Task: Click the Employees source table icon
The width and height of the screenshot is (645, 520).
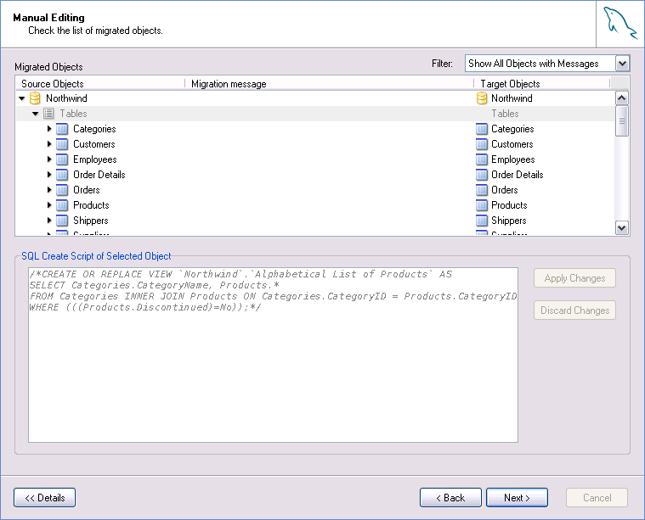Action: pyautogui.click(x=62, y=159)
